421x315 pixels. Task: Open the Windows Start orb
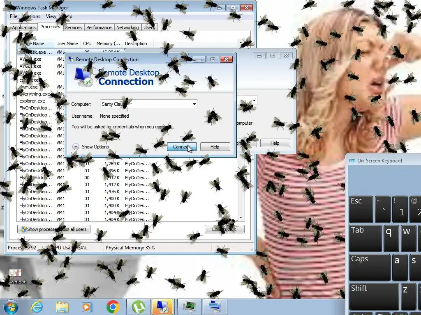pos(10,307)
